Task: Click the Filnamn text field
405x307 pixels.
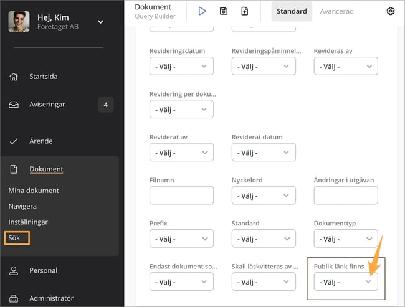Action: [x=181, y=196]
